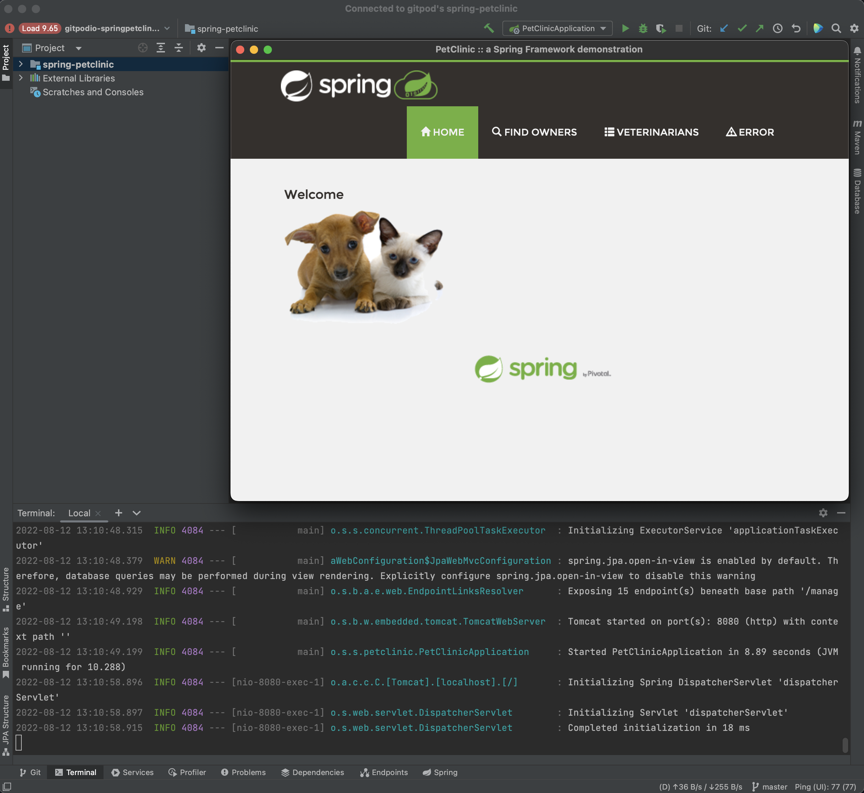Click the Search Everywhere magnifier icon
Viewport: 864px width, 793px height.
pyautogui.click(x=836, y=28)
